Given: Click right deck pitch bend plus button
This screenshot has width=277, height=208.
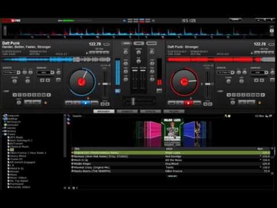Looking at the screenshot, I should coord(210,104).
